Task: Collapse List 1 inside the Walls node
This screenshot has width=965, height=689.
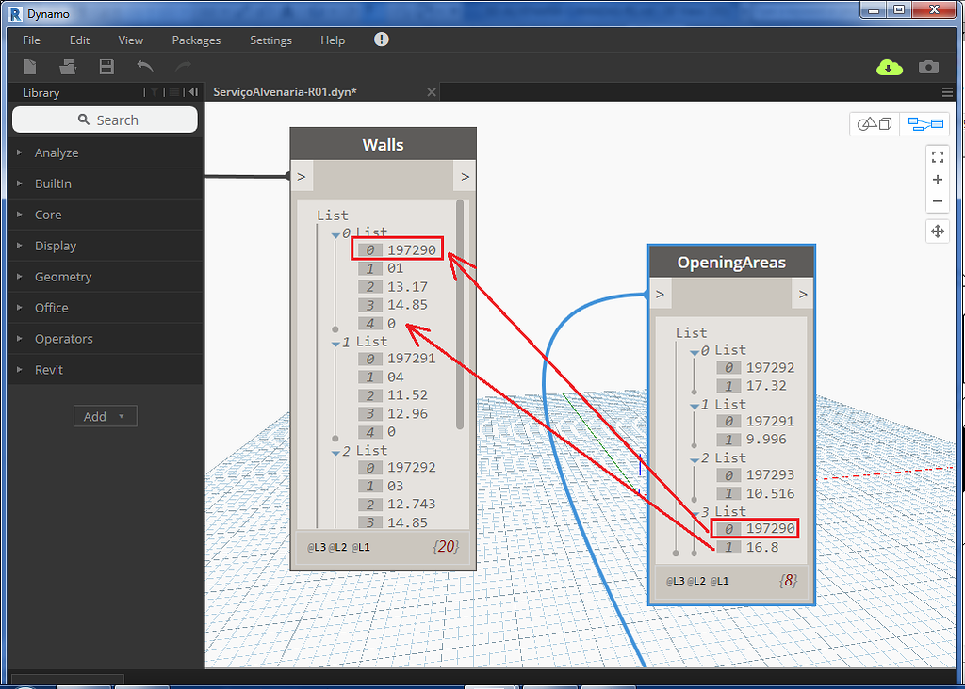Action: (x=336, y=342)
